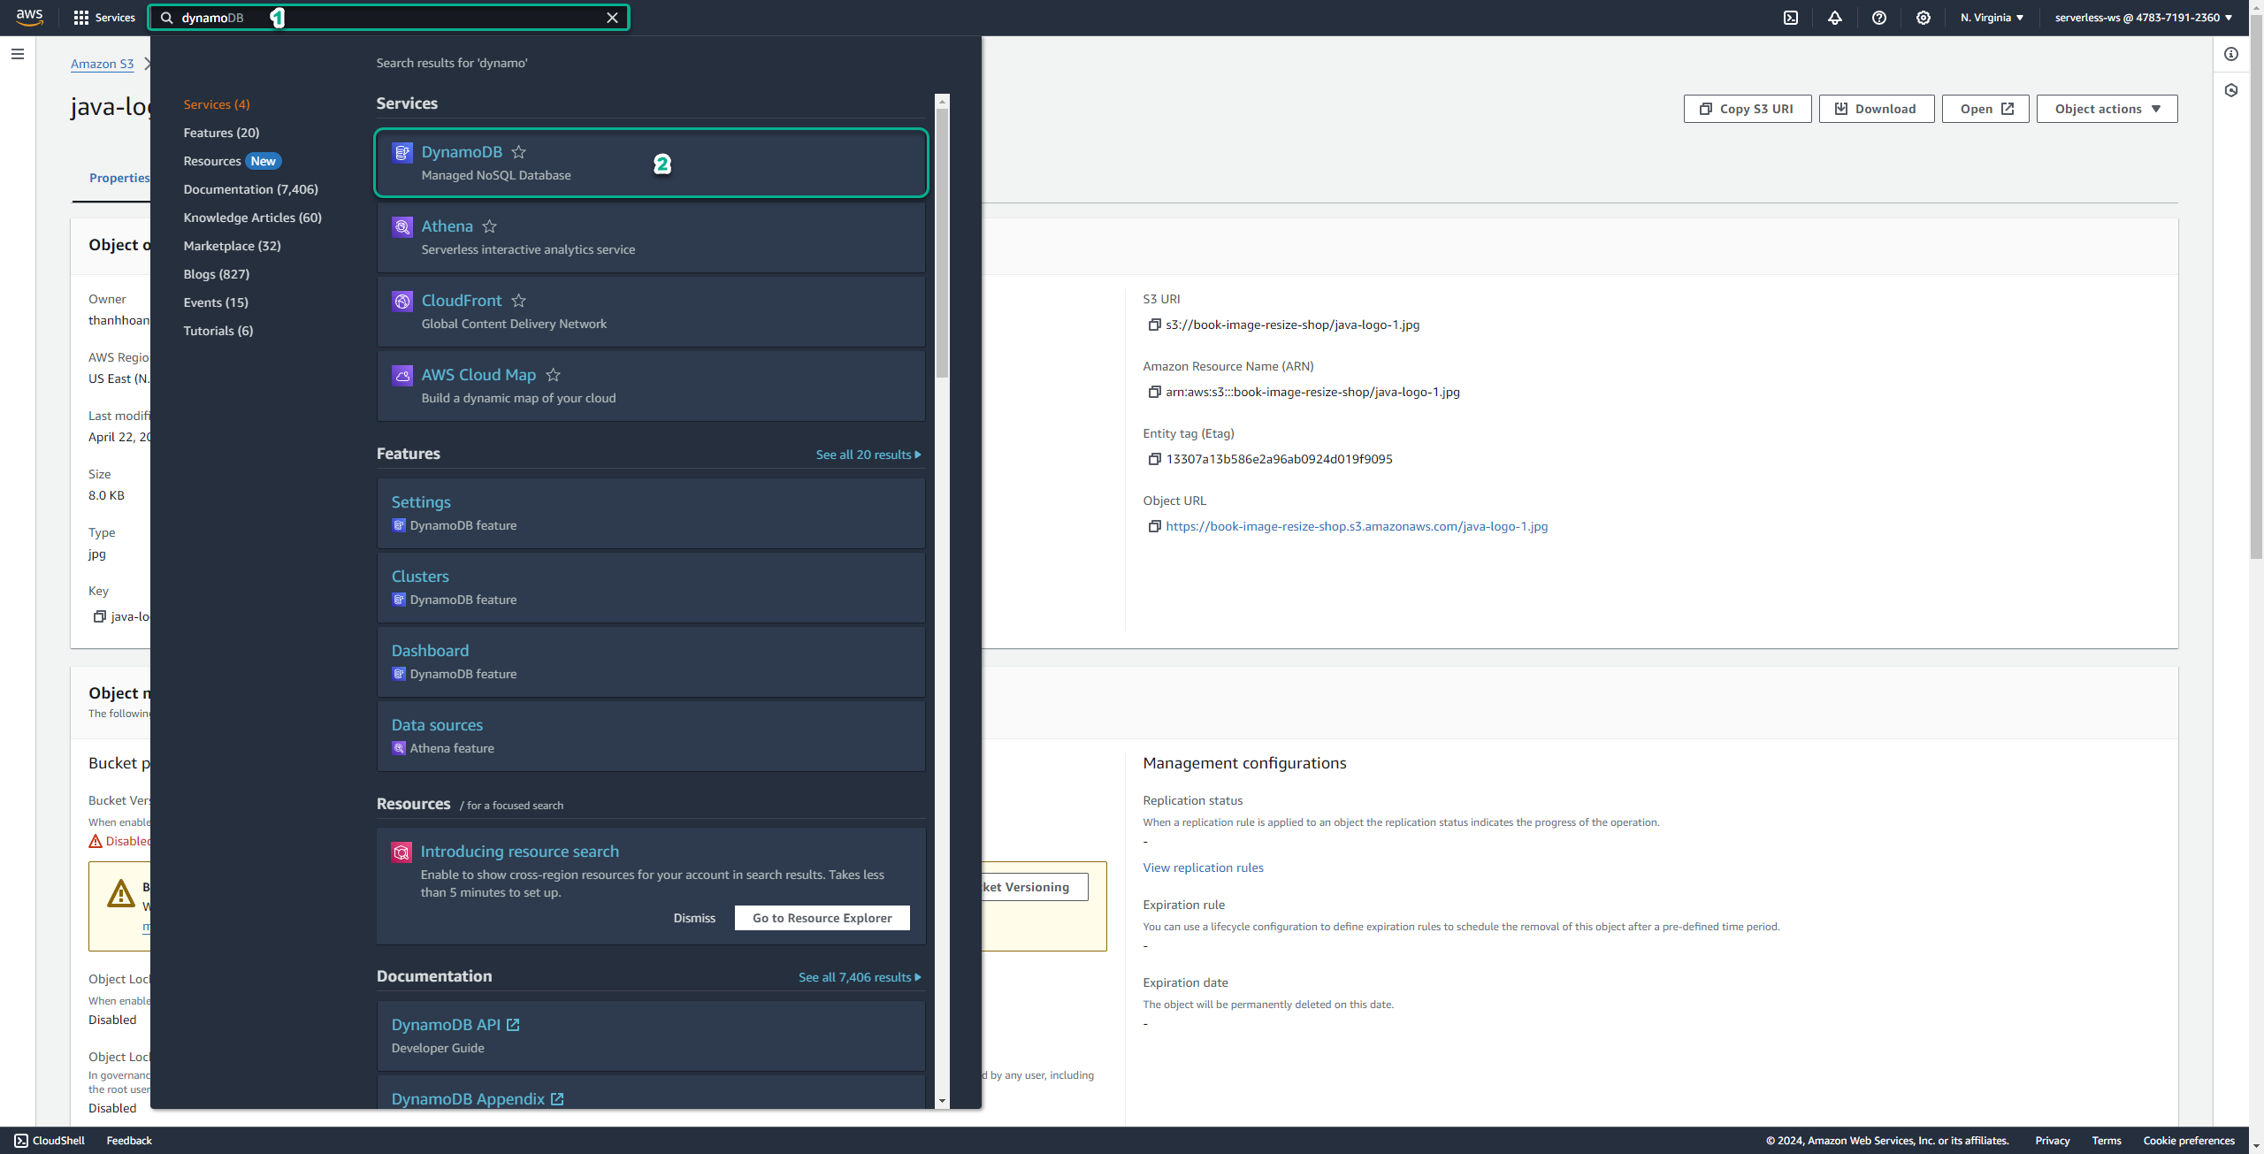This screenshot has width=2264, height=1154.
Task: Open the Dashboard DynamoDB feature
Action: 651,661
